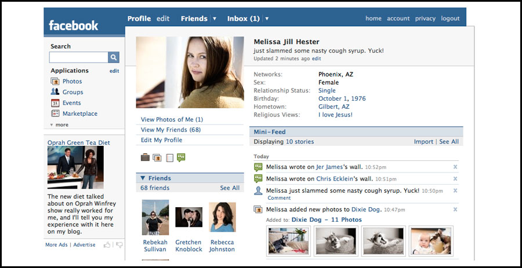Click inside the Search text field
The image size is (522, 268).
click(x=78, y=57)
